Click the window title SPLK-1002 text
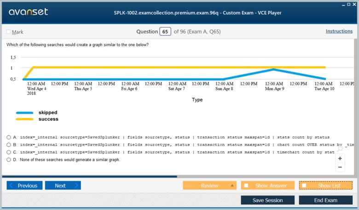 point(197,13)
